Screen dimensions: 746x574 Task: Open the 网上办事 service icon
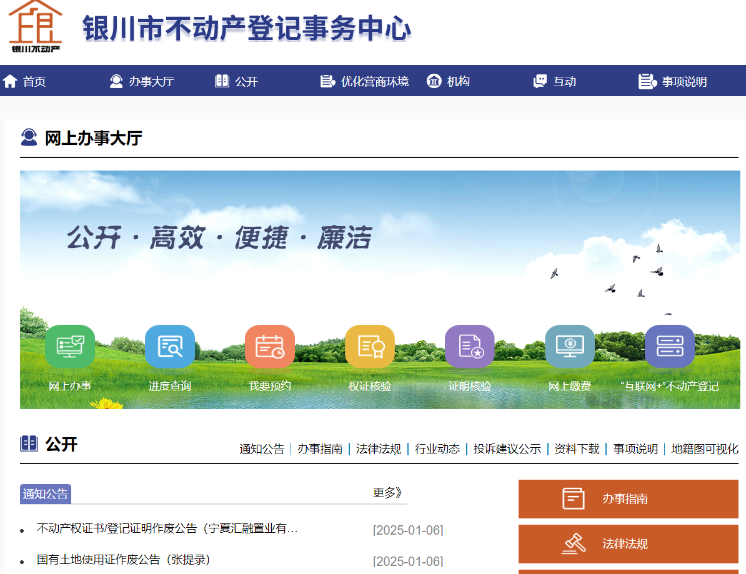(x=69, y=346)
